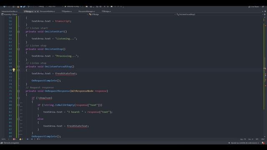Click the Save toolbar icon
The height and width of the screenshot is (150, 267).
tap(21, 7)
